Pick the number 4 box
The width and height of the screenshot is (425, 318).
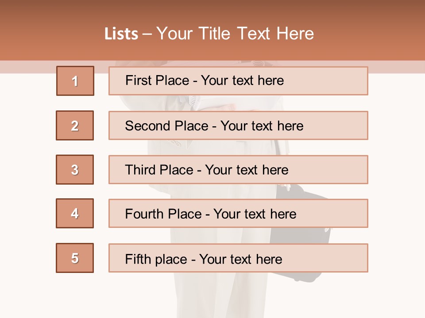(75, 213)
